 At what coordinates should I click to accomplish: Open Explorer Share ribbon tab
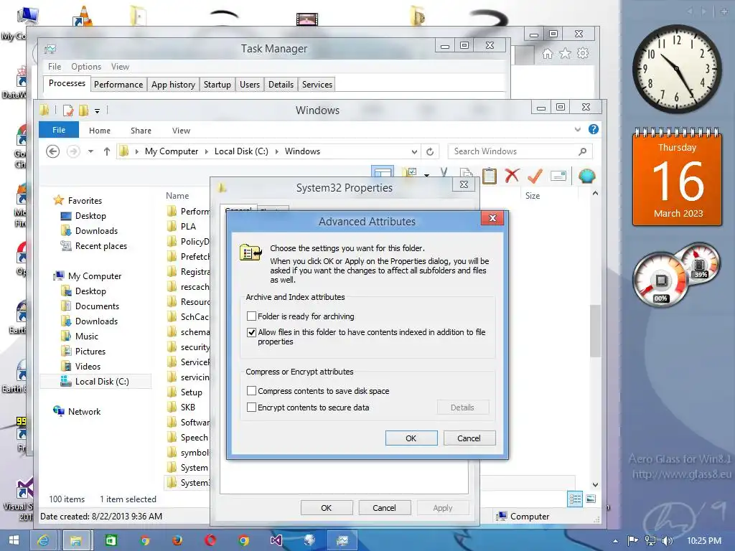tap(141, 131)
